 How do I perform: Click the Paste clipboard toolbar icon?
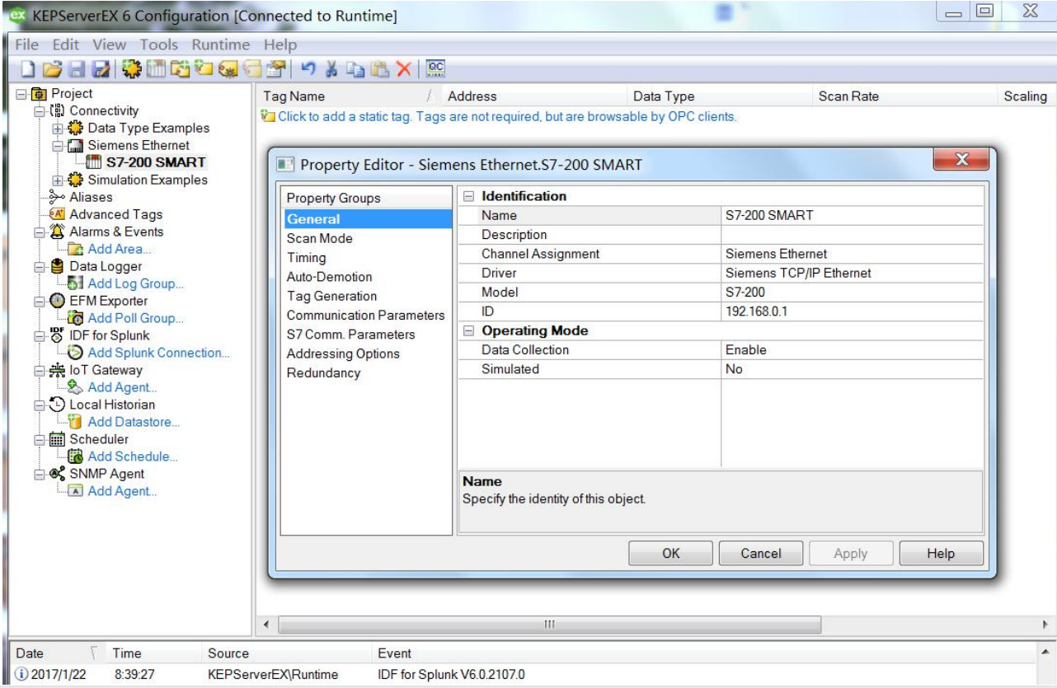pyautogui.click(x=380, y=69)
